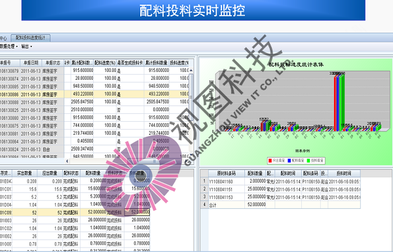
Task: Click the tall red bar in chart
Action: pyautogui.click(x=335, y=103)
